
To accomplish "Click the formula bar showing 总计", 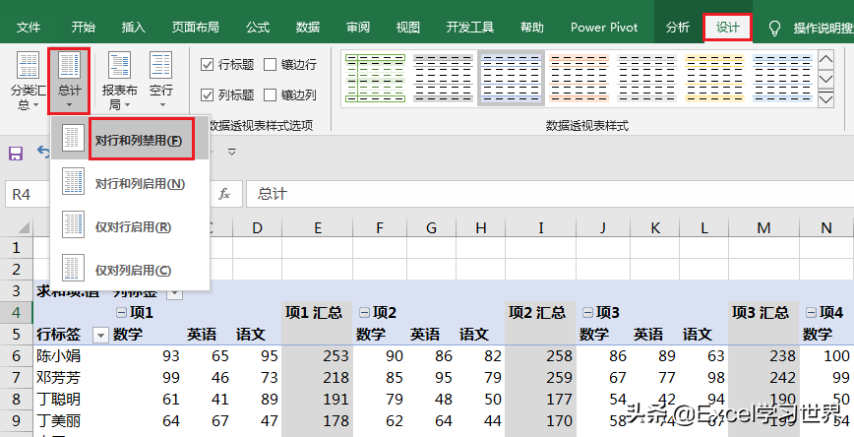I will (550, 194).
